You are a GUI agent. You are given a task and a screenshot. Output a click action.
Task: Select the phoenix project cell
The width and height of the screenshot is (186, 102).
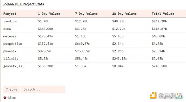10,51
